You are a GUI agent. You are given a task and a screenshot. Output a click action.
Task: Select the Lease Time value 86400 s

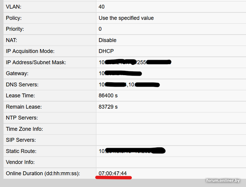click(108, 95)
